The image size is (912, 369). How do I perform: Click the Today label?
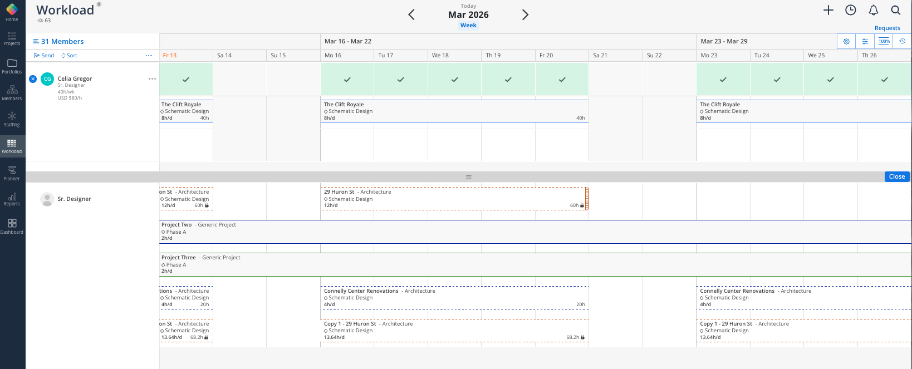coord(468,6)
